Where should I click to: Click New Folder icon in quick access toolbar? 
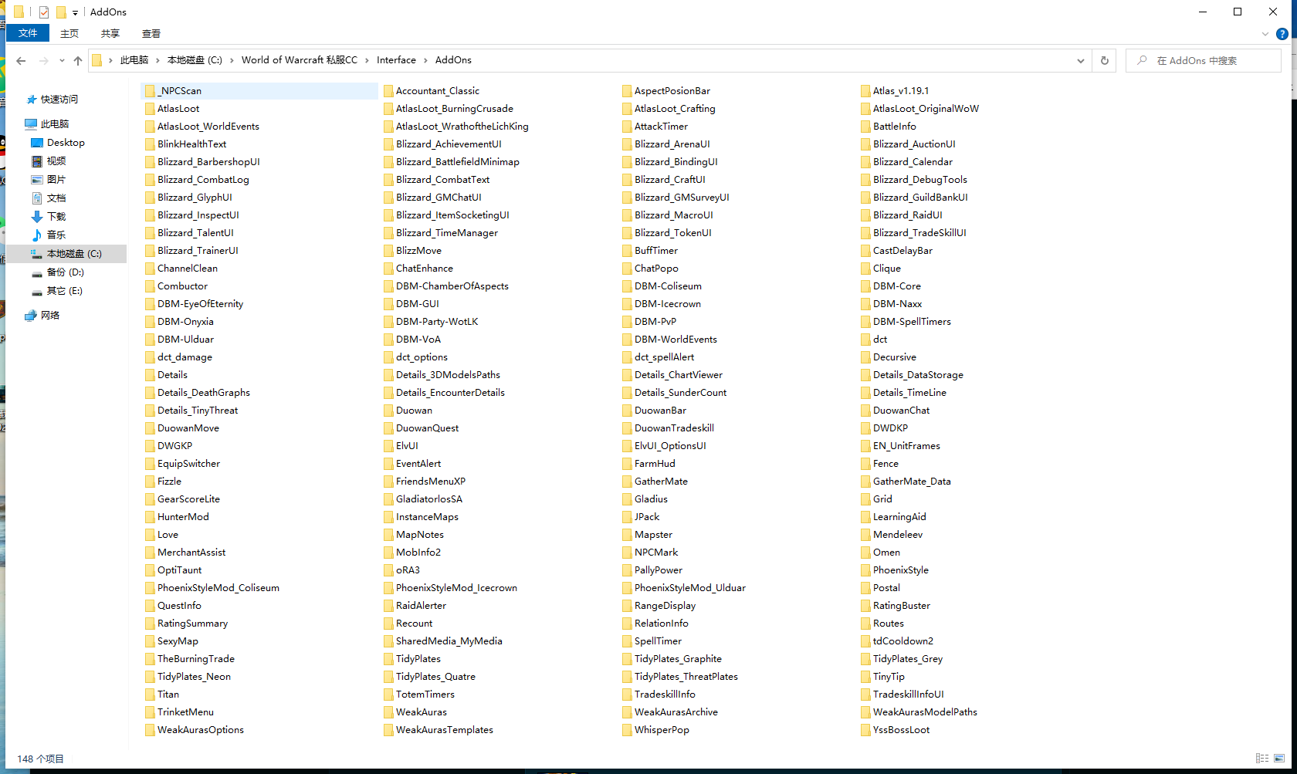click(x=61, y=12)
